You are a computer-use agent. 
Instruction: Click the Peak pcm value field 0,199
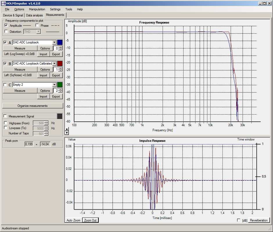29,144
